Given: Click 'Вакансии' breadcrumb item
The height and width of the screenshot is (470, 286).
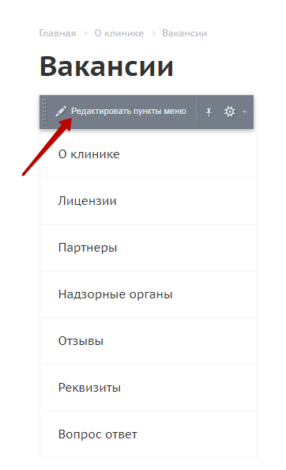Looking at the screenshot, I should (185, 33).
